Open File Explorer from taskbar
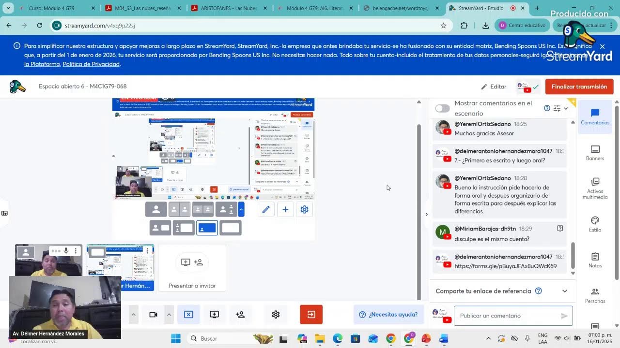 click(x=320, y=338)
